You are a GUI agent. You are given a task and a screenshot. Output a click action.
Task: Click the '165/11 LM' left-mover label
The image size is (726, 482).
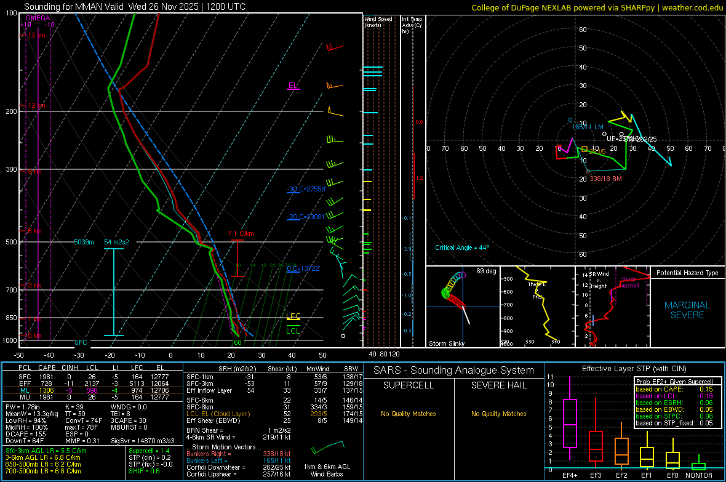(x=588, y=127)
